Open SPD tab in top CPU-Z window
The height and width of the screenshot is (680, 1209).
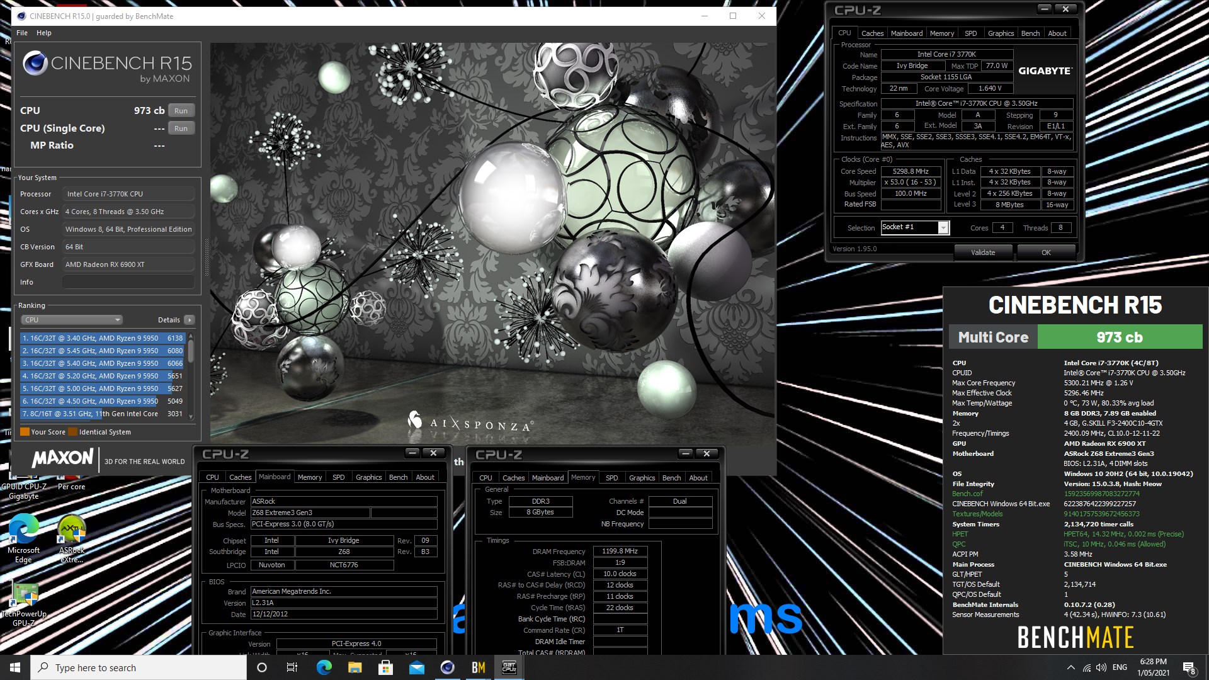tap(970, 33)
